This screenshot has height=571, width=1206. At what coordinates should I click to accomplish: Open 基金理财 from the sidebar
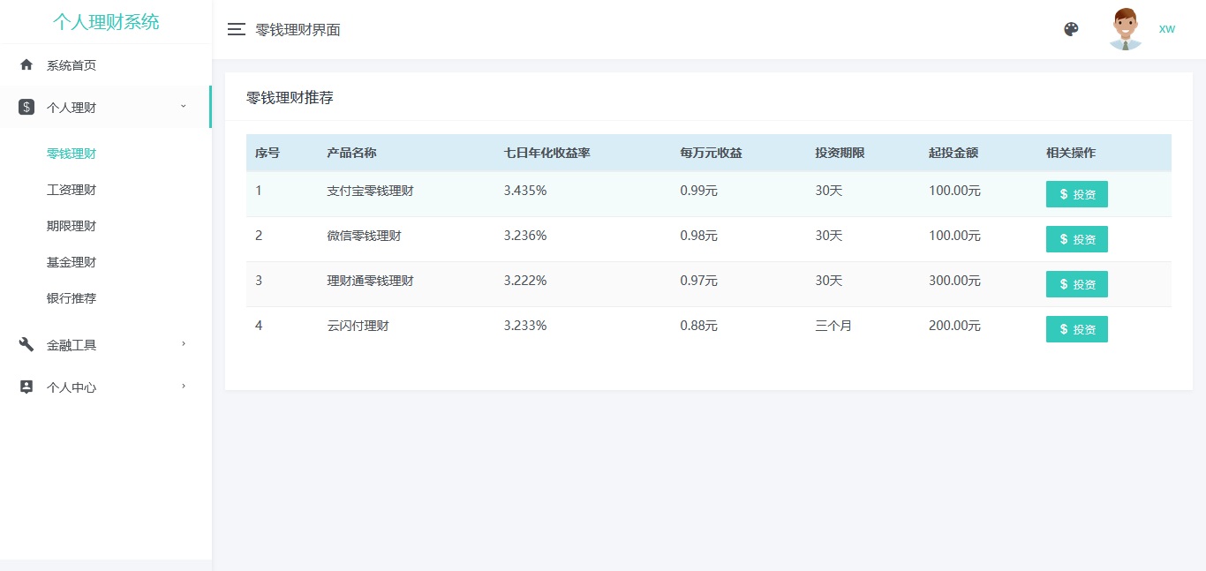tap(72, 262)
